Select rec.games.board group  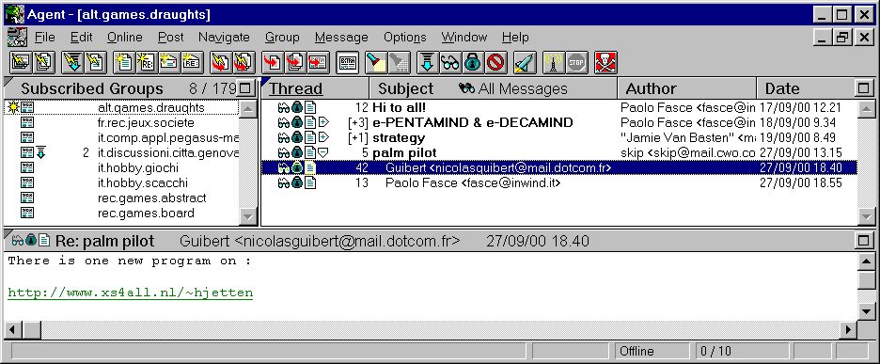click(x=122, y=213)
